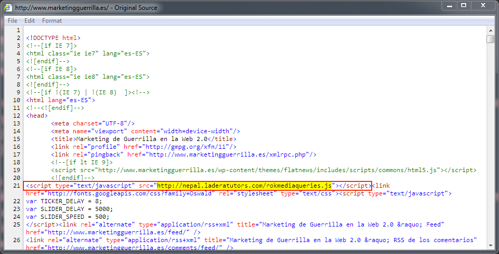
Task: Open the Edit menu
Action: 30,21
